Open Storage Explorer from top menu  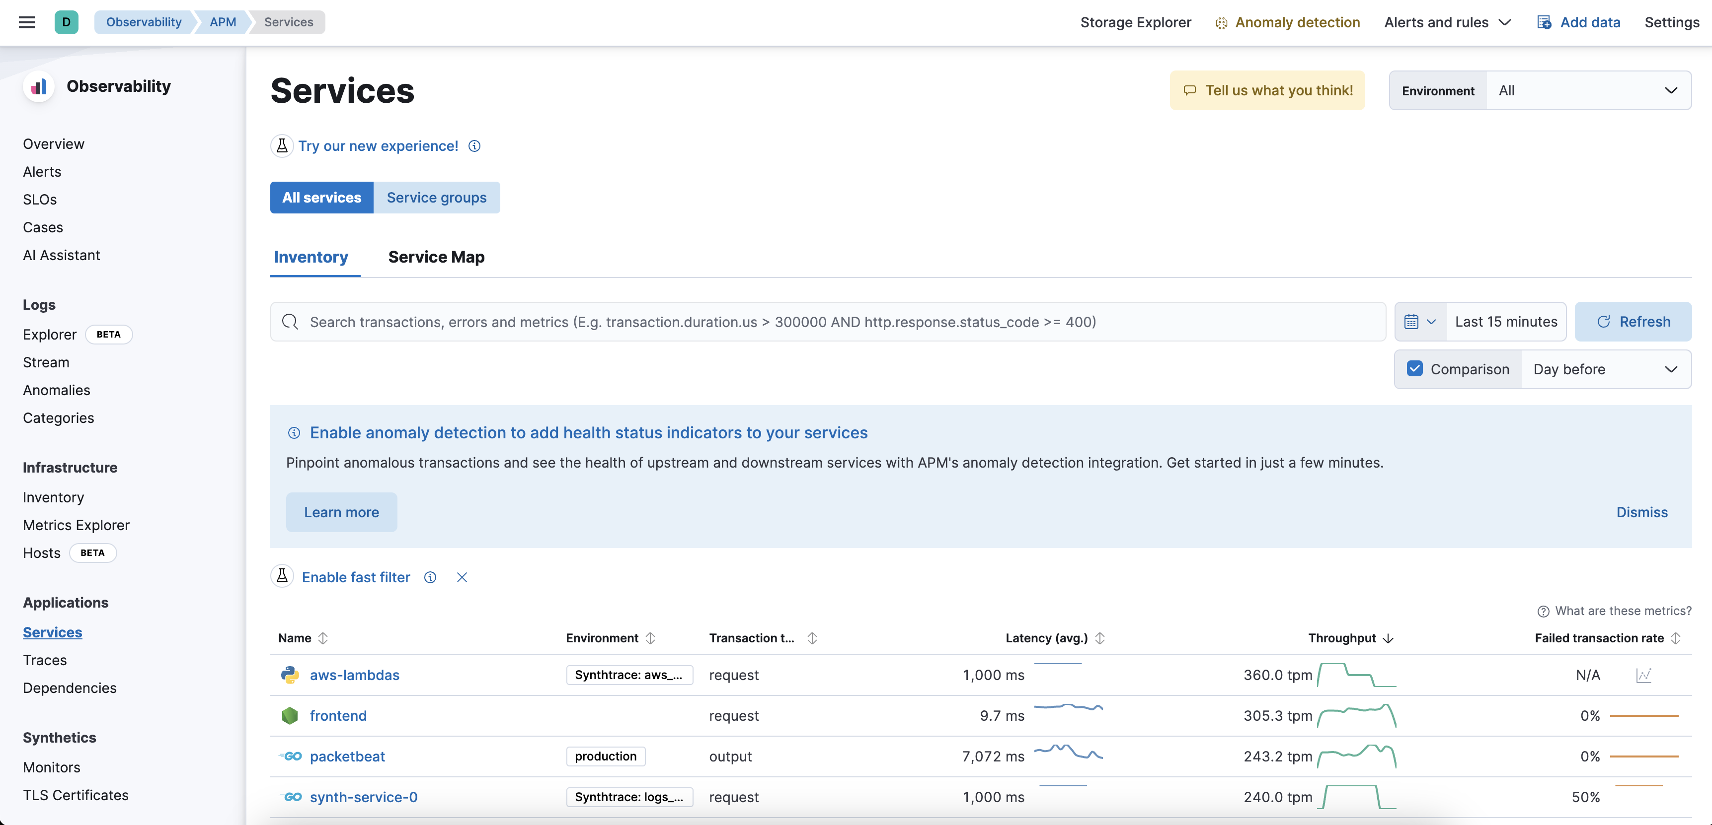pos(1135,22)
